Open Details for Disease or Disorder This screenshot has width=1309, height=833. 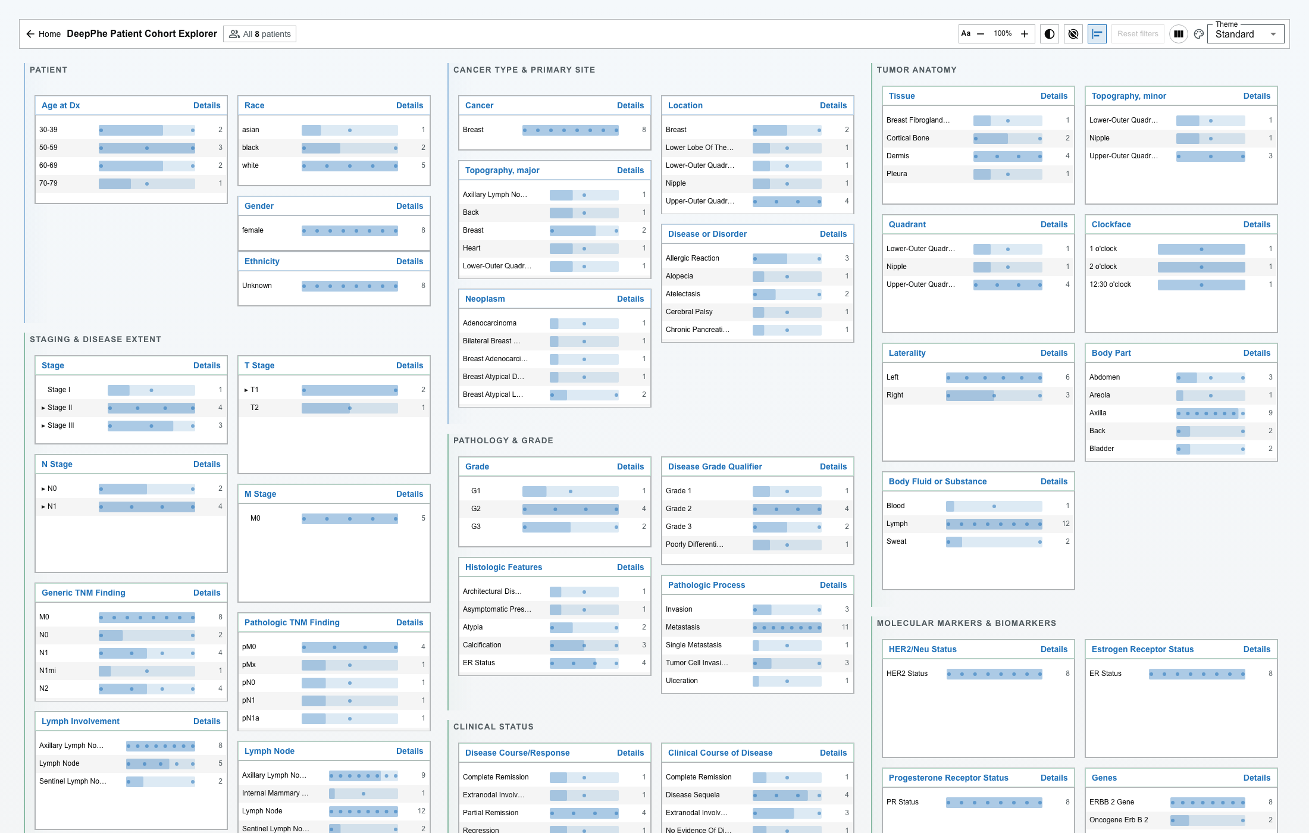pyautogui.click(x=833, y=234)
